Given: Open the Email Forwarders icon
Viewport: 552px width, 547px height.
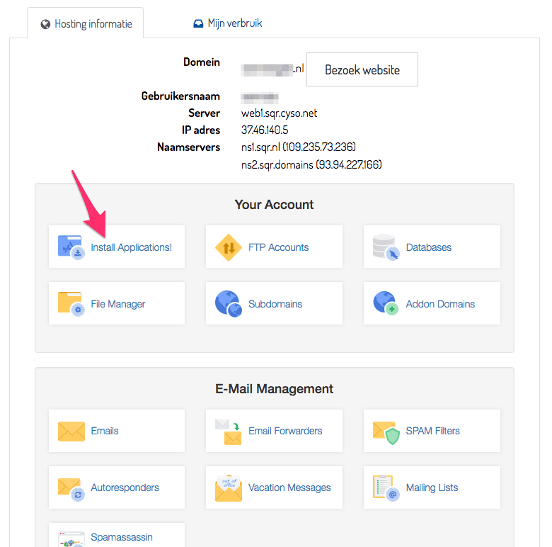Looking at the screenshot, I should click(x=229, y=431).
